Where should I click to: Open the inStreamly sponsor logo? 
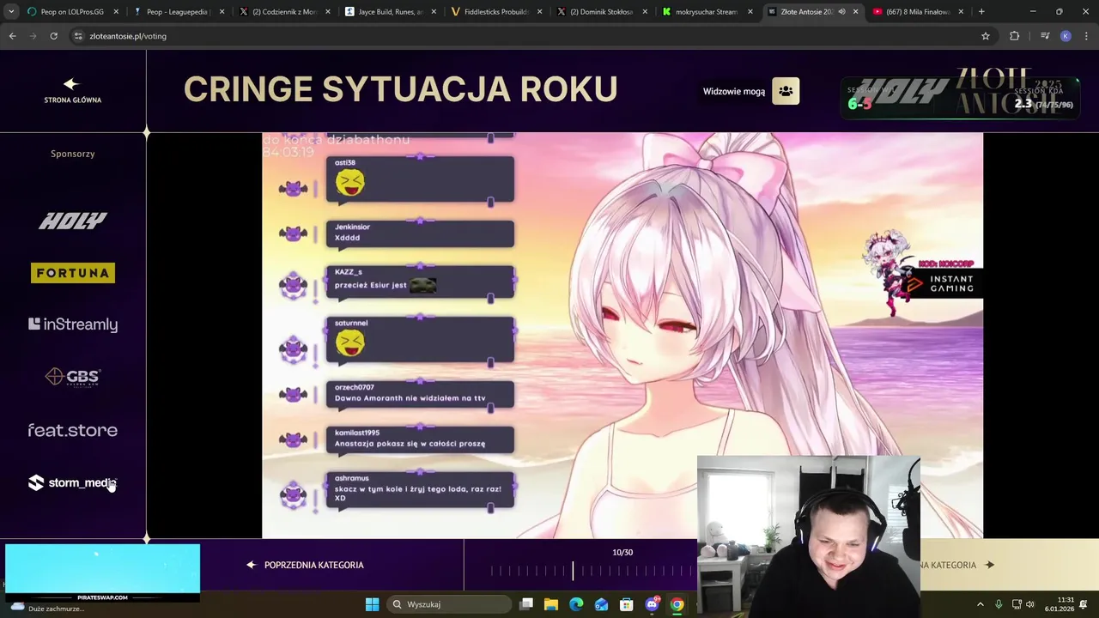point(73,324)
